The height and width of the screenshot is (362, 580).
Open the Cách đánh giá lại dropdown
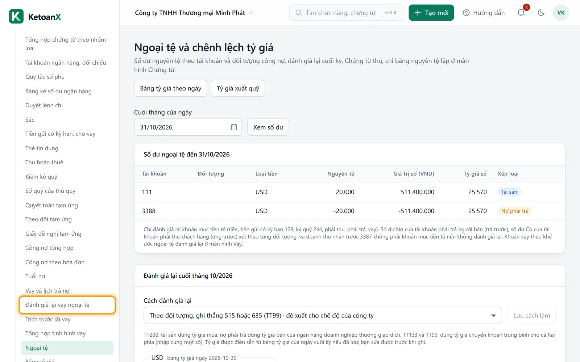click(x=323, y=315)
